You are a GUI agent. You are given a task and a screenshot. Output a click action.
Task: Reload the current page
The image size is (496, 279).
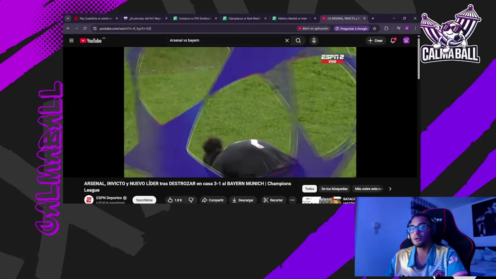[85, 28]
